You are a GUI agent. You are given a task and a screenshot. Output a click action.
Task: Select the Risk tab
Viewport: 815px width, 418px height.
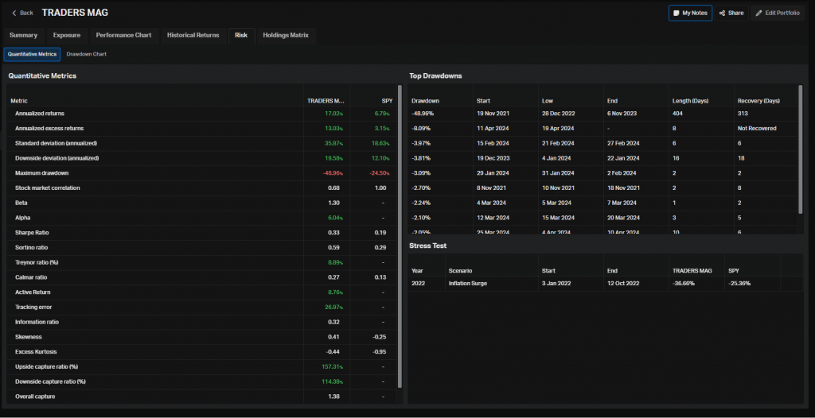pyautogui.click(x=241, y=35)
